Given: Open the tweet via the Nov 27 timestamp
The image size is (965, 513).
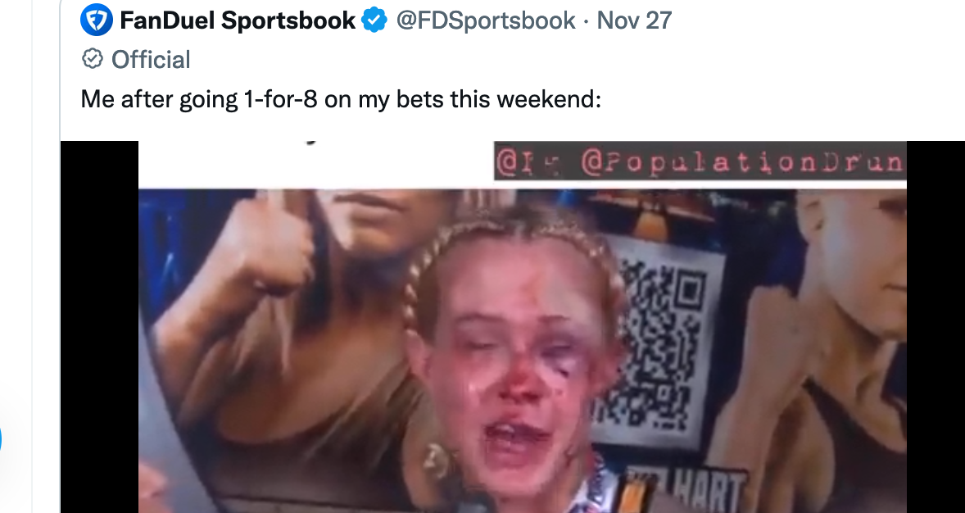Looking at the screenshot, I should (x=634, y=20).
